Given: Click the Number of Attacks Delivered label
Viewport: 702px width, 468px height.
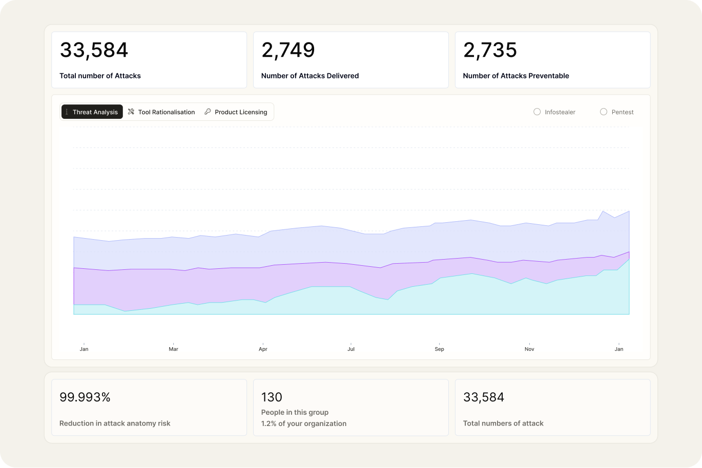Looking at the screenshot, I should pos(310,76).
